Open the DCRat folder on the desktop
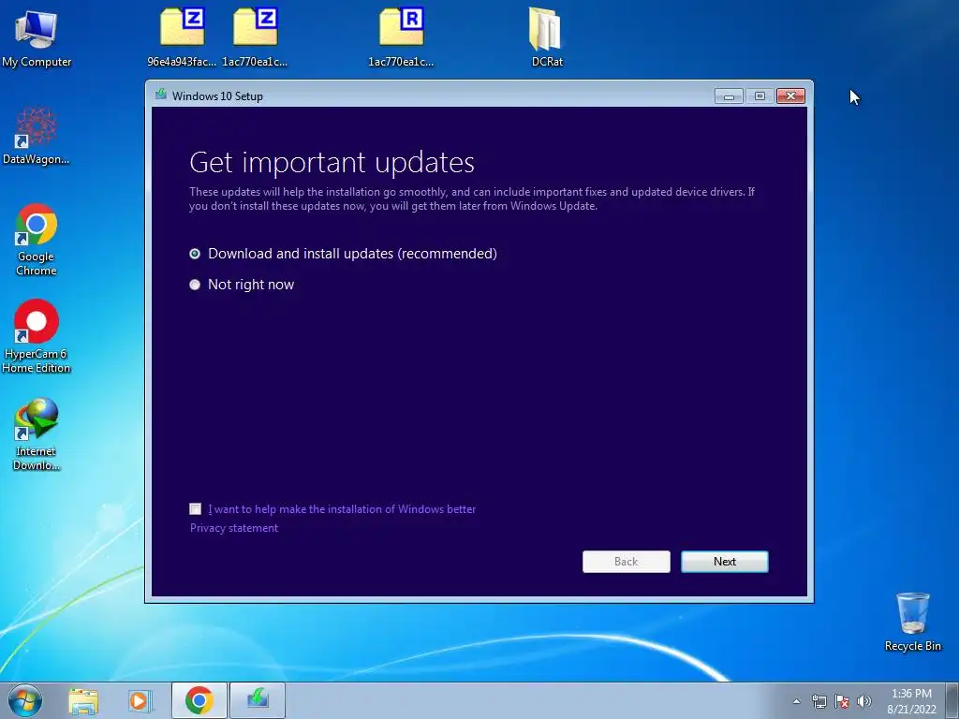 coord(547,37)
